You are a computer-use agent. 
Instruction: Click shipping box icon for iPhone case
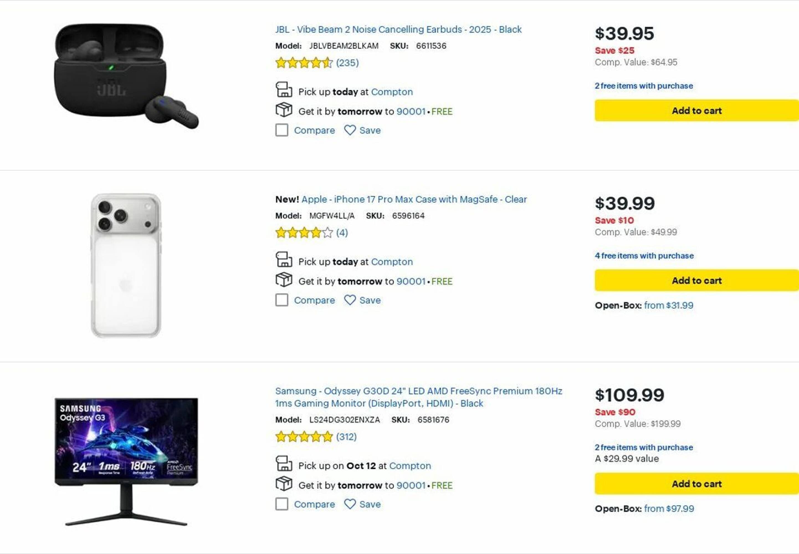284,280
